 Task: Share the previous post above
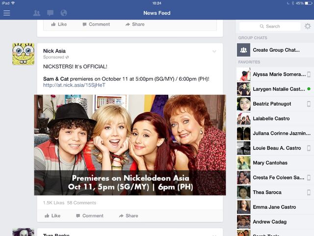pyautogui.click(x=135, y=24)
